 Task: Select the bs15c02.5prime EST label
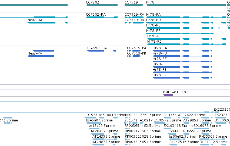point(102,126)
